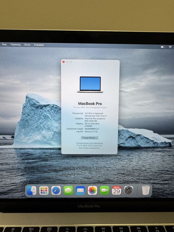Click the Серийный номер label
174x232 pixels.
click(75, 129)
